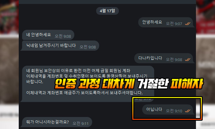Select the 네 안녕하세요 received message
The image size is (215, 129).
click(x=48, y=35)
